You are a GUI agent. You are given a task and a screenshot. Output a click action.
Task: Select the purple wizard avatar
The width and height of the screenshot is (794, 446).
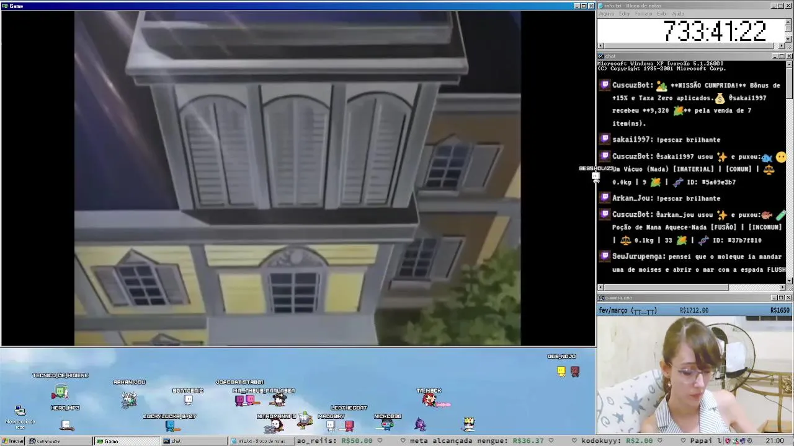(421, 424)
